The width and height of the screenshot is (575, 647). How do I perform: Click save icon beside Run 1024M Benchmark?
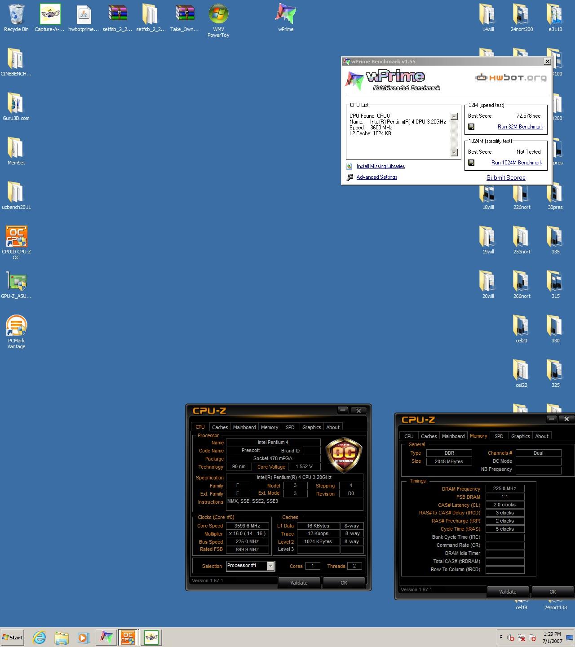pos(471,163)
